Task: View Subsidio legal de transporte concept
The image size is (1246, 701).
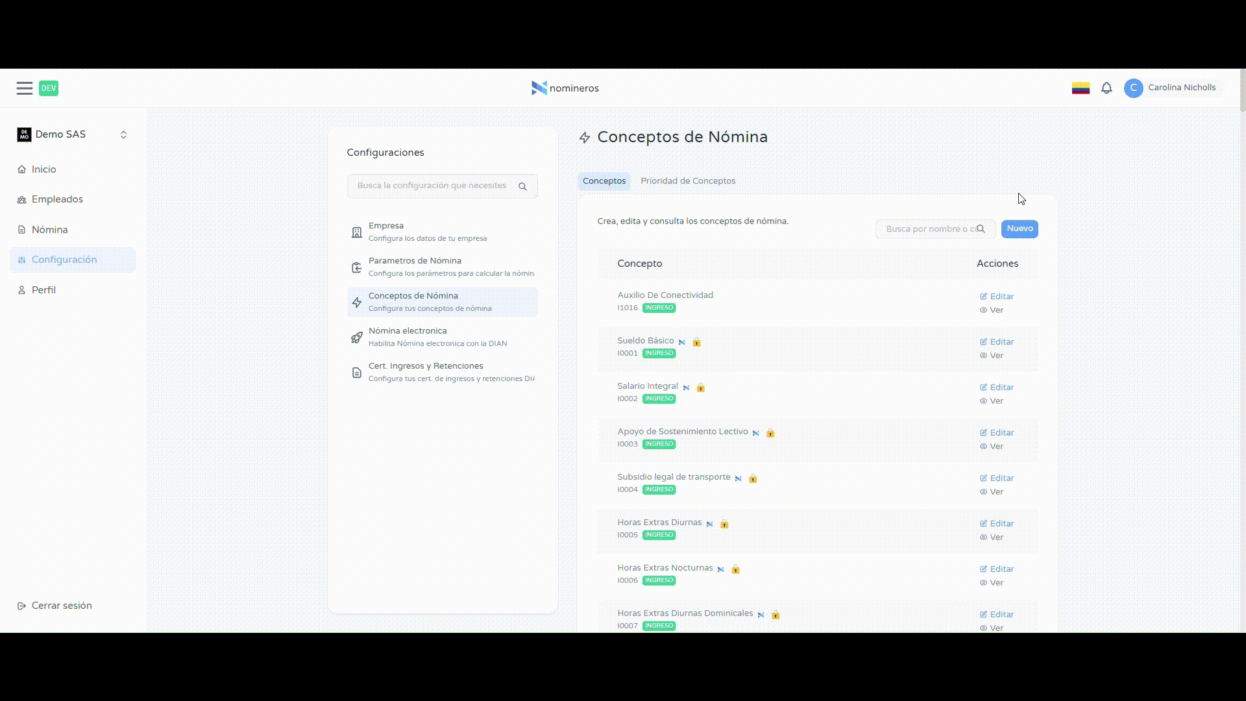Action: (x=991, y=492)
